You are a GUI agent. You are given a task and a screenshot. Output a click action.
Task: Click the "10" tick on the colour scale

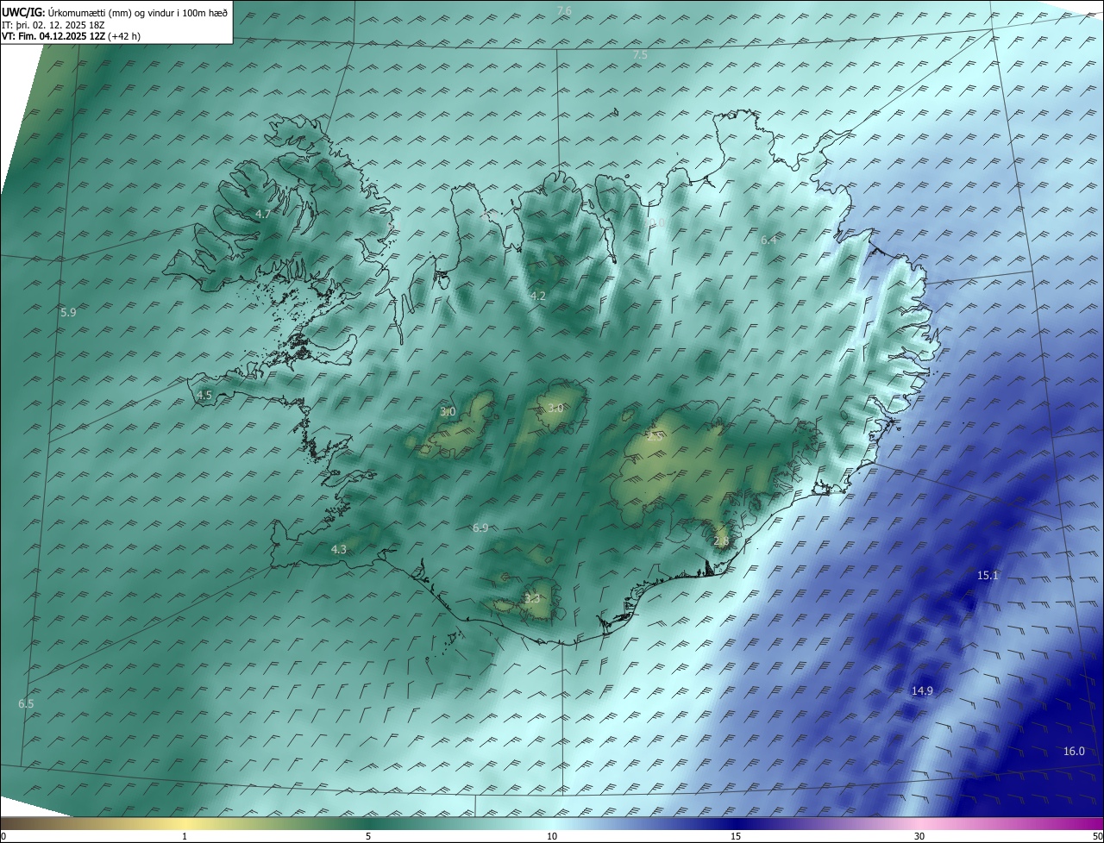(552, 836)
